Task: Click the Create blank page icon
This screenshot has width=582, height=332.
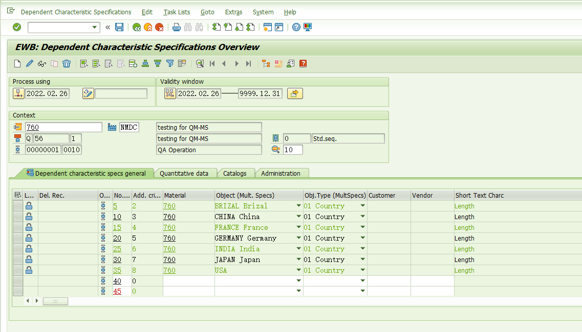Action: pyautogui.click(x=17, y=64)
